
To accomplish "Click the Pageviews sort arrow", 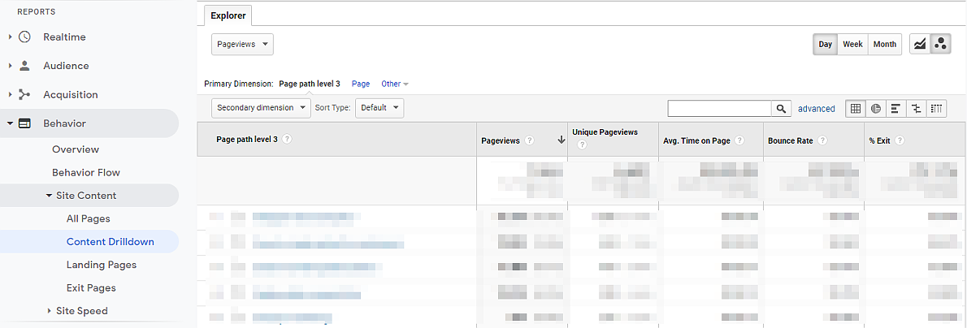I will click(x=561, y=140).
